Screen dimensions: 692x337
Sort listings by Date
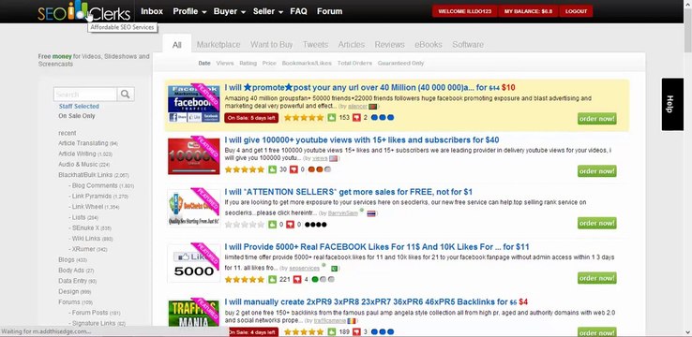tap(204, 63)
